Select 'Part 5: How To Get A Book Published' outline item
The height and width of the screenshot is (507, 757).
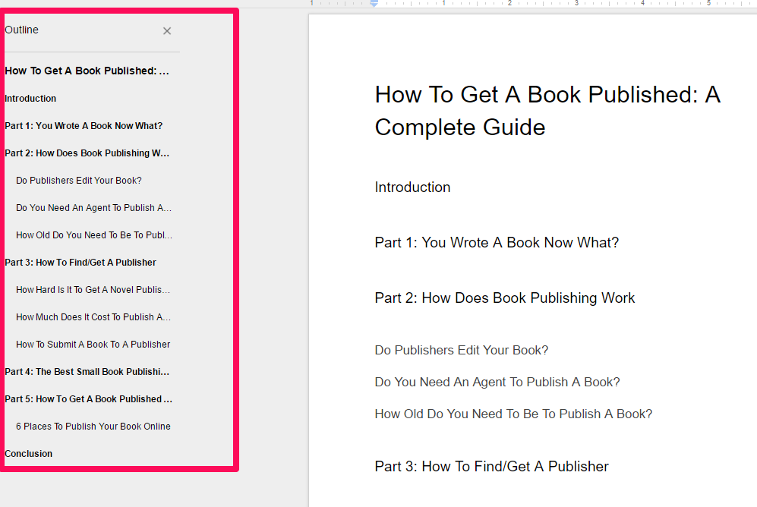[88, 399]
